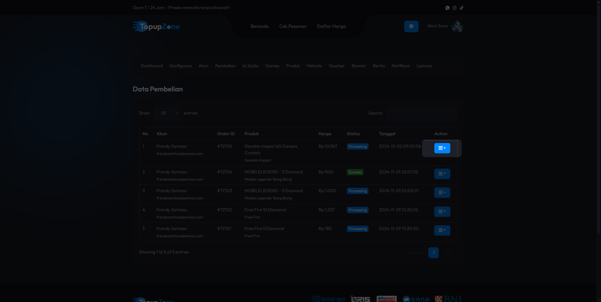Open Metode admin tab
Viewport: 601px width, 302px height.
314,66
